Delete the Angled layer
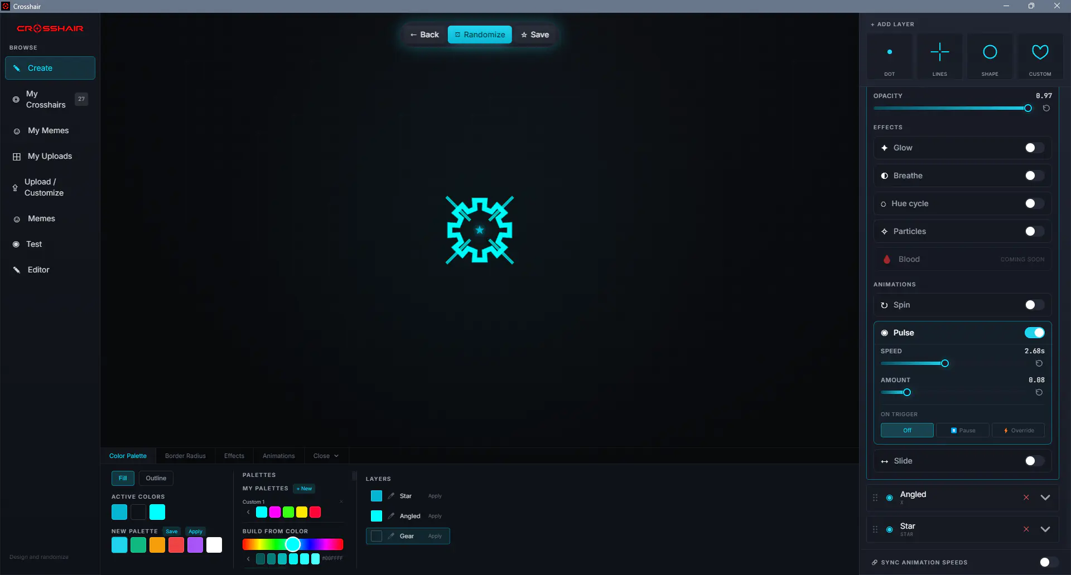 tap(1026, 498)
